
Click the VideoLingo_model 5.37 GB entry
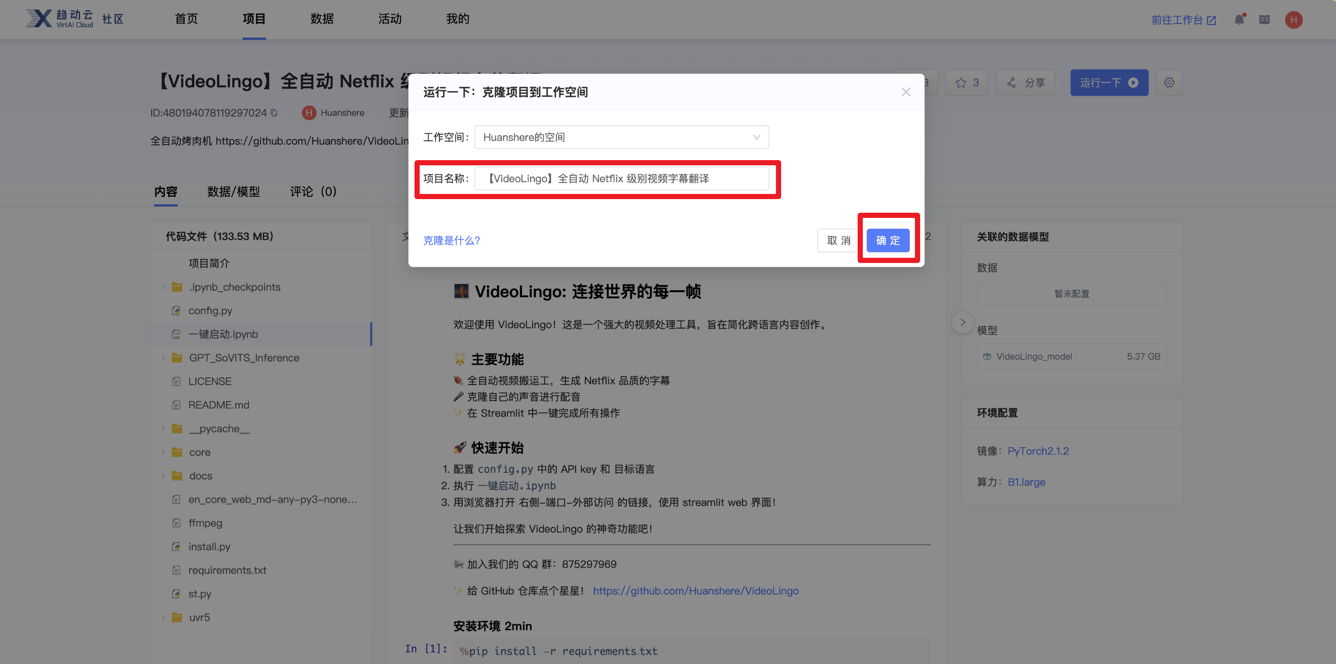tap(1072, 356)
